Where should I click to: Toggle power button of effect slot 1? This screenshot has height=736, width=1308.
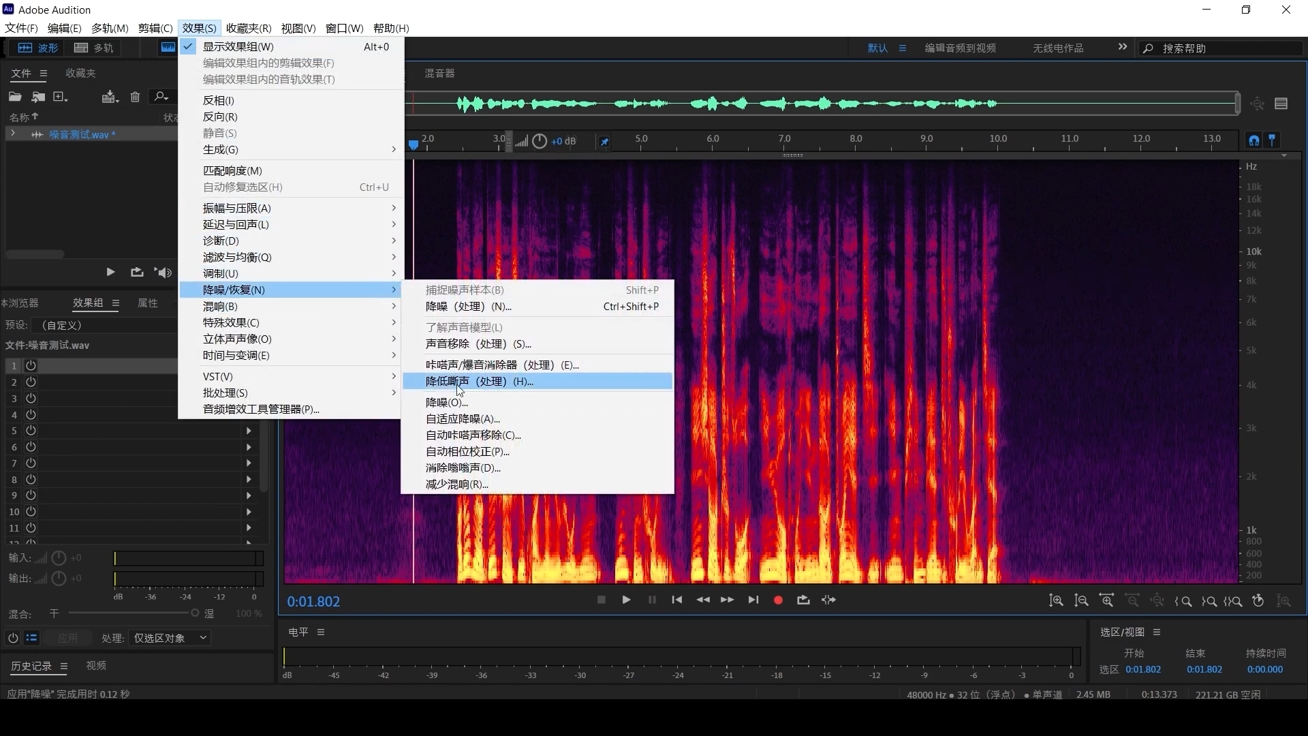[x=31, y=366]
